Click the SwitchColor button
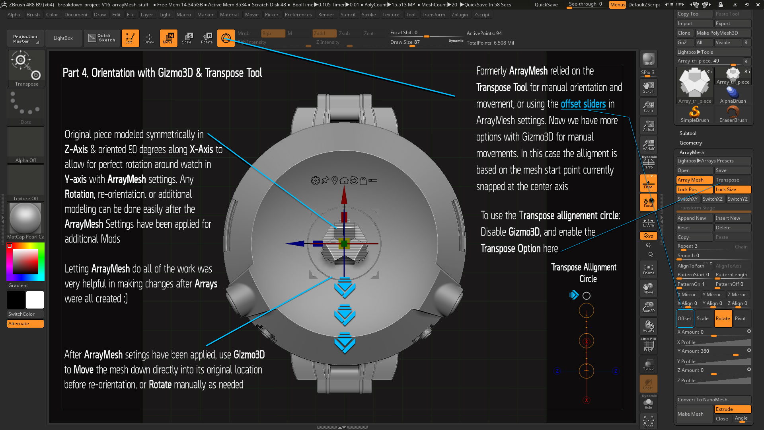 click(25, 314)
